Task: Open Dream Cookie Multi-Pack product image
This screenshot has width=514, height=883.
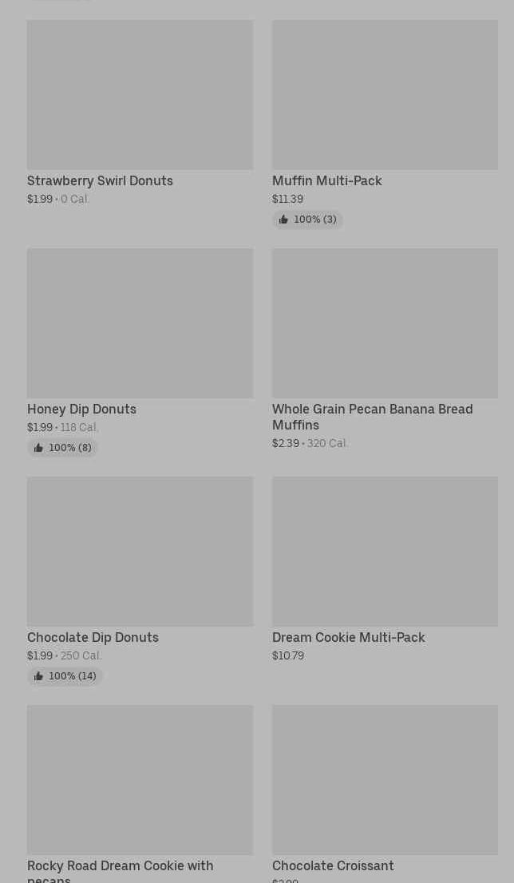Action: [x=385, y=551]
